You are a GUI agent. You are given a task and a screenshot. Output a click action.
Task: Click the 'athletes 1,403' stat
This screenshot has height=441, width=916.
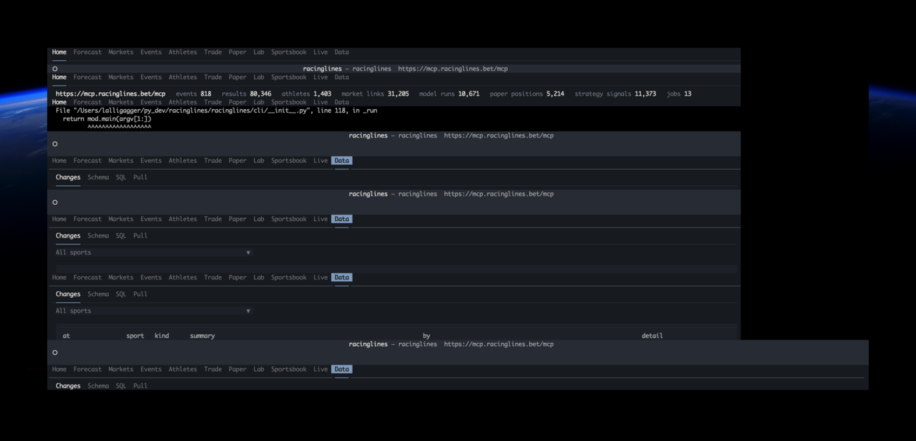coord(306,94)
